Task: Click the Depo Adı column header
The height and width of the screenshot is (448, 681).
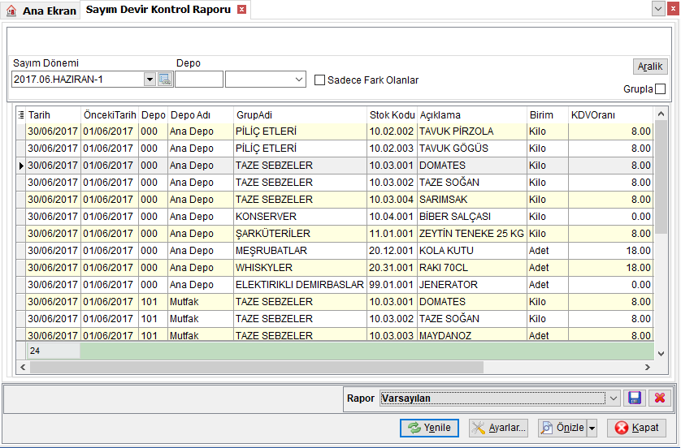Action: tap(200, 115)
